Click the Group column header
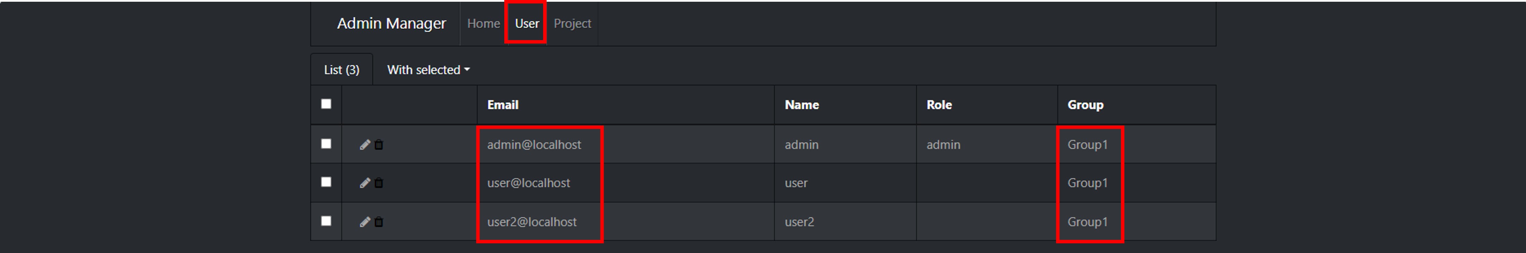1526x253 pixels. (1085, 105)
